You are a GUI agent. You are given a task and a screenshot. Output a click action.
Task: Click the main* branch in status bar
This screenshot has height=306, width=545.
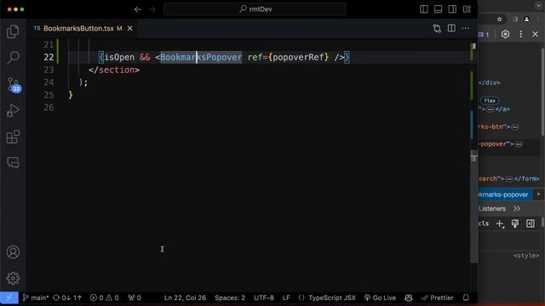click(x=36, y=297)
